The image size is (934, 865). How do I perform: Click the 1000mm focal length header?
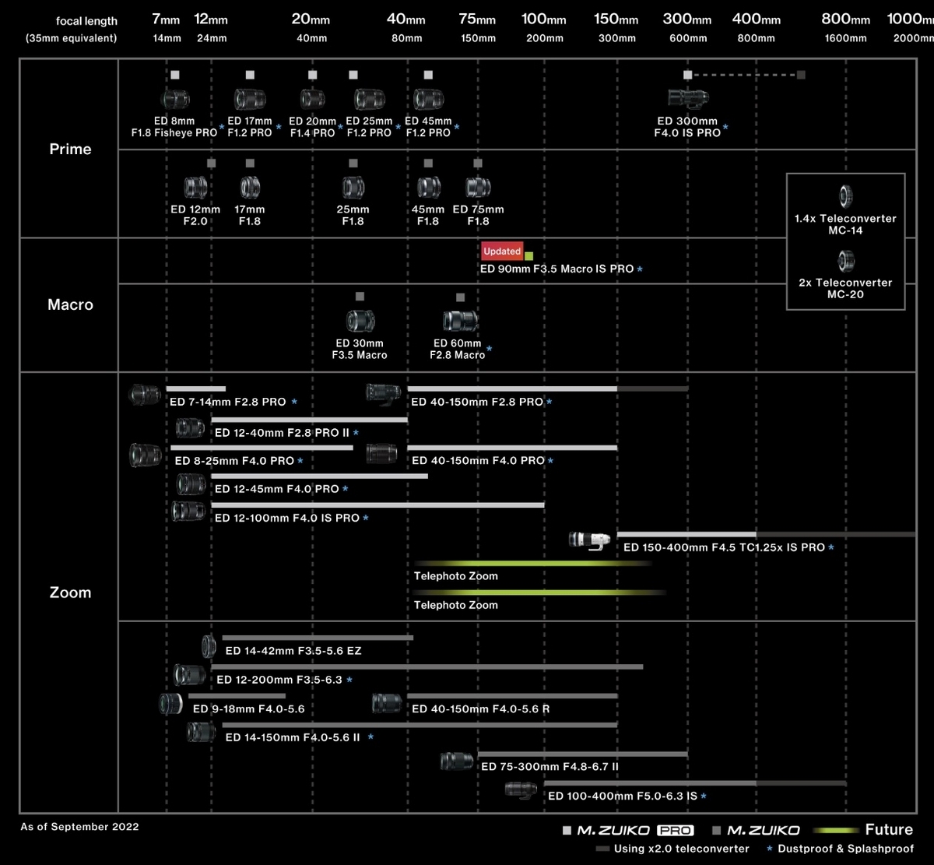[910, 19]
